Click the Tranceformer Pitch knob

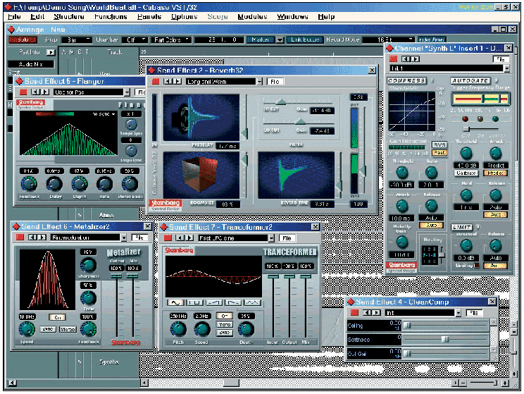(178, 329)
